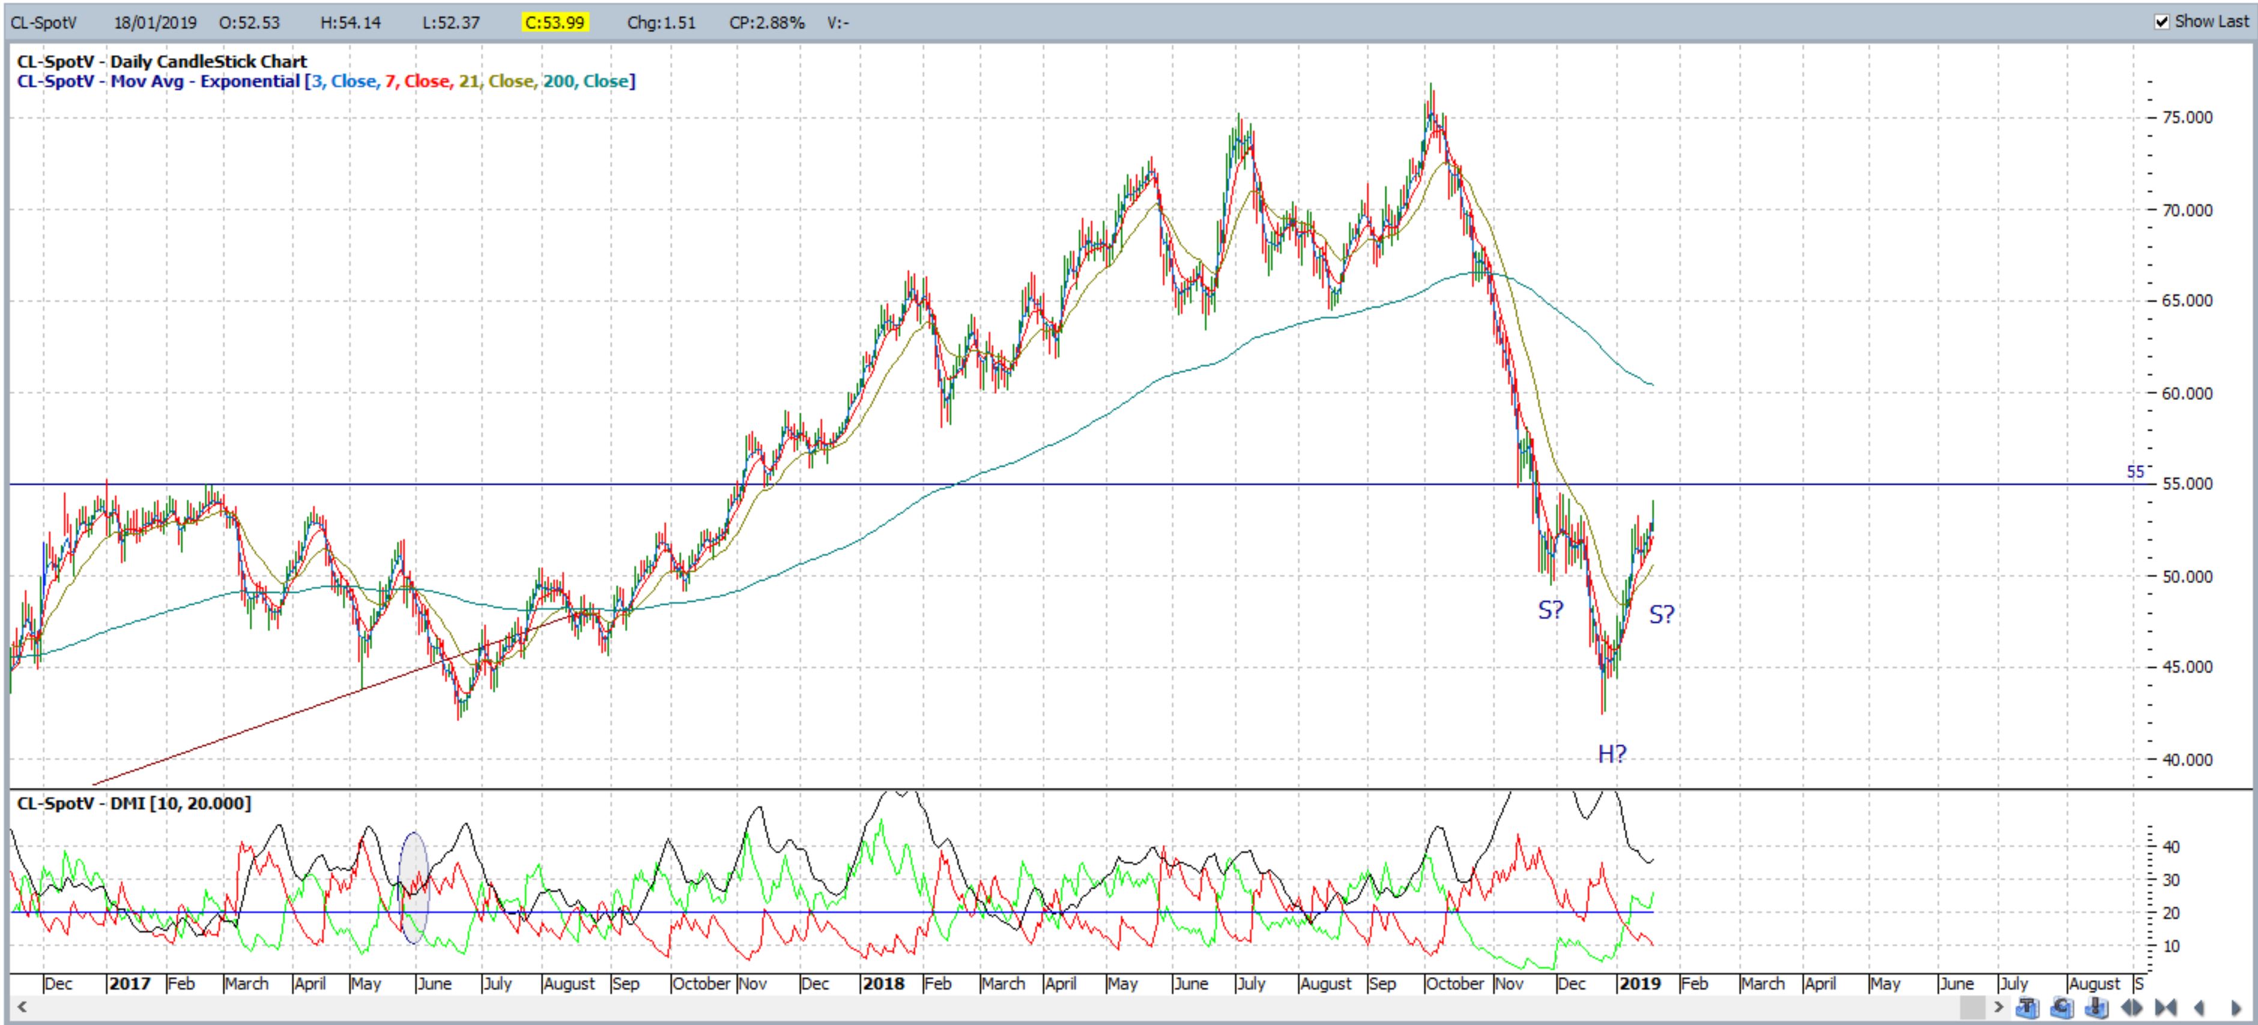Click the 55.000 price axis label

coord(2188,484)
